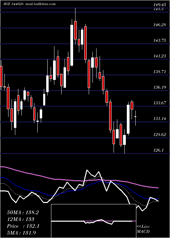Click the 143.75 price axis label
The height and width of the screenshot is (238, 170).
click(x=159, y=40)
